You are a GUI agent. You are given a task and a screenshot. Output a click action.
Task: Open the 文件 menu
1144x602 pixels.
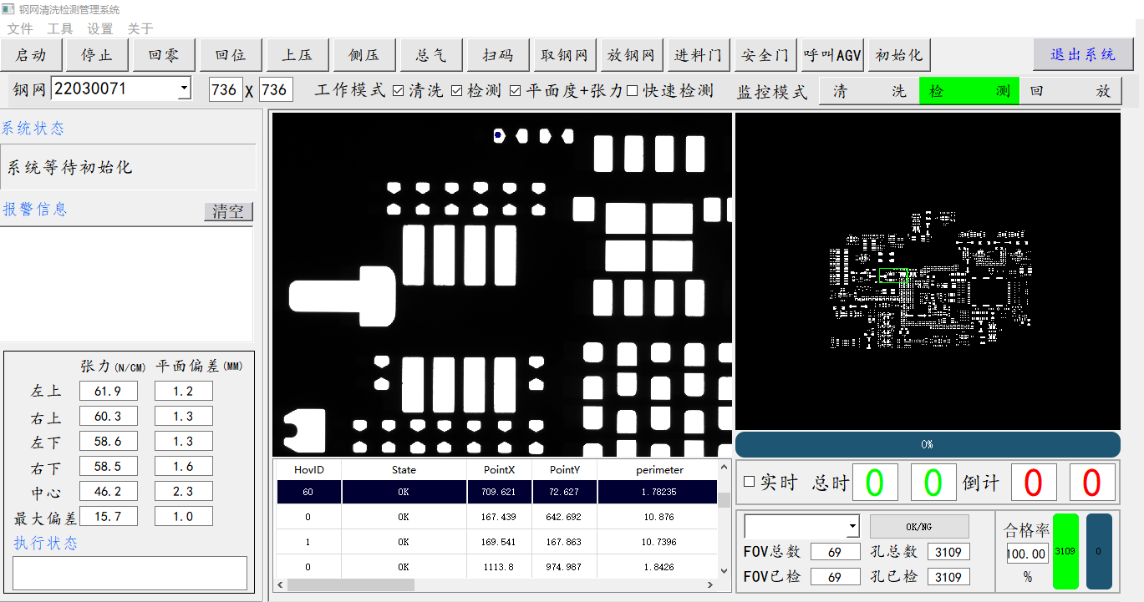pos(20,28)
